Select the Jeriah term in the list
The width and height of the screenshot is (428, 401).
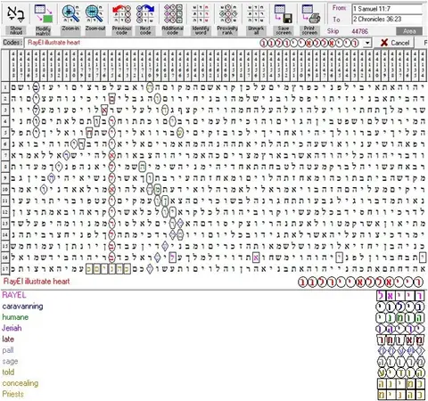[x=12, y=328]
